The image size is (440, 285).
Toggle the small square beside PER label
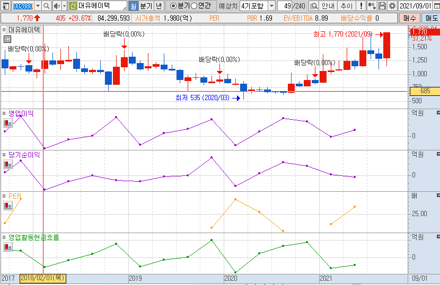point(4,196)
